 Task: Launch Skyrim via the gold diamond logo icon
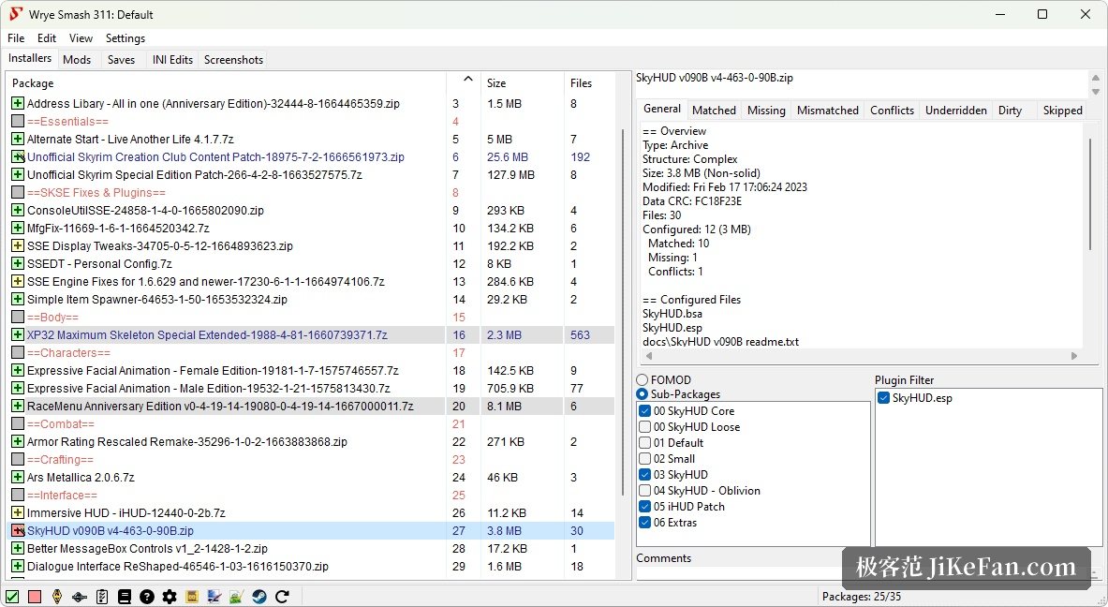(x=57, y=597)
